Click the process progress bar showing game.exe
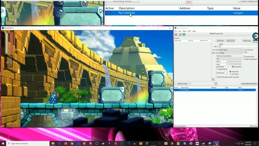The height and width of the screenshot is (146, 259). (219, 34)
